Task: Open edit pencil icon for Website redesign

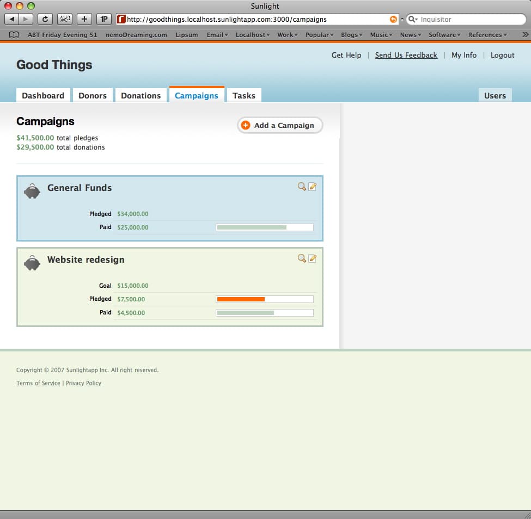Action: (313, 258)
